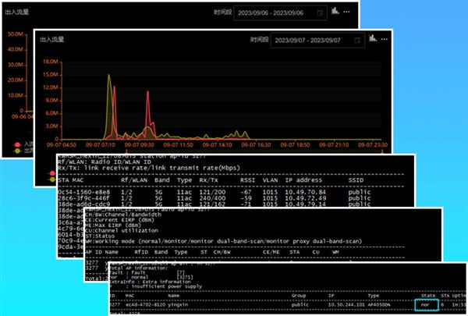Select STA MAC 28c6-3f9c-446f in terminal
The width and height of the screenshot is (468, 316).
(x=84, y=198)
